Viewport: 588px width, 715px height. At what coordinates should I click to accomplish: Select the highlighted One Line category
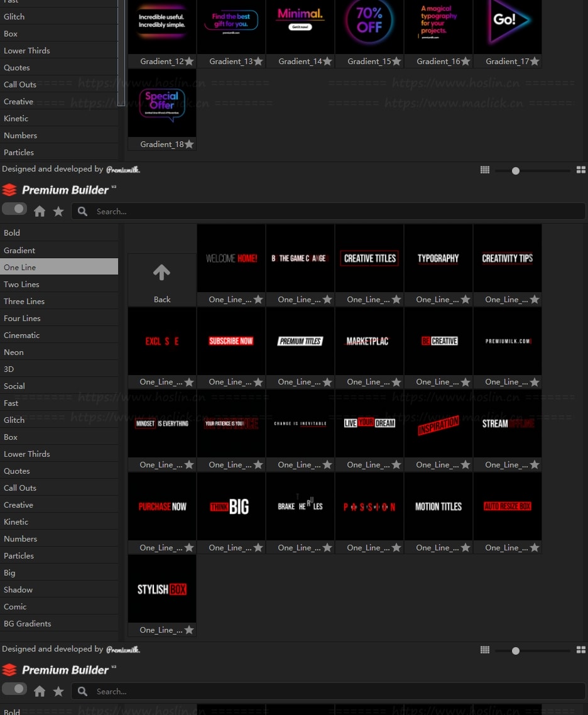coord(59,267)
